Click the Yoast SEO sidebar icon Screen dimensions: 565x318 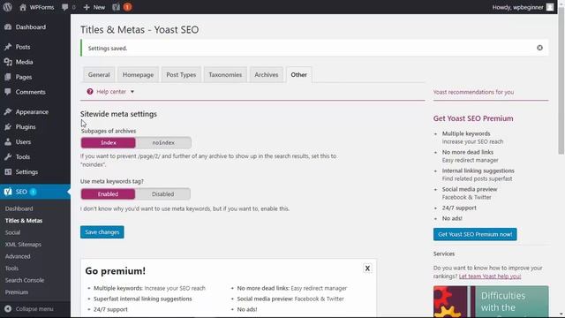tap(8, 192)
